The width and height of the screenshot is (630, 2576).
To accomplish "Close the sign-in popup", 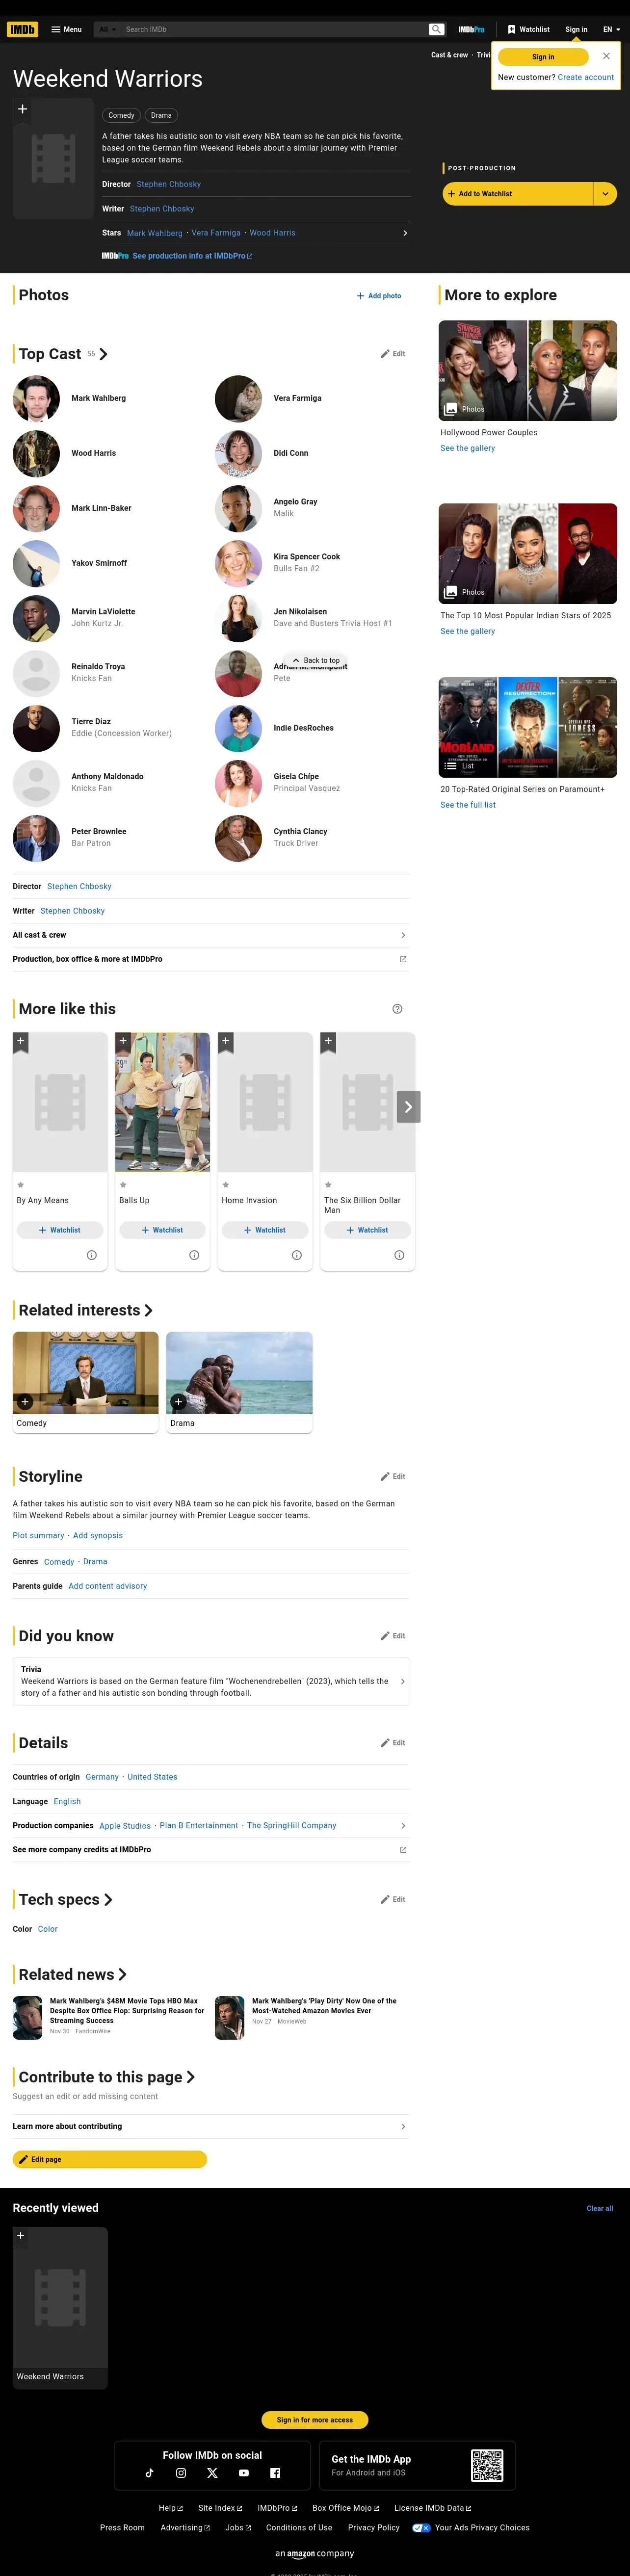I will tap(606, 56).
